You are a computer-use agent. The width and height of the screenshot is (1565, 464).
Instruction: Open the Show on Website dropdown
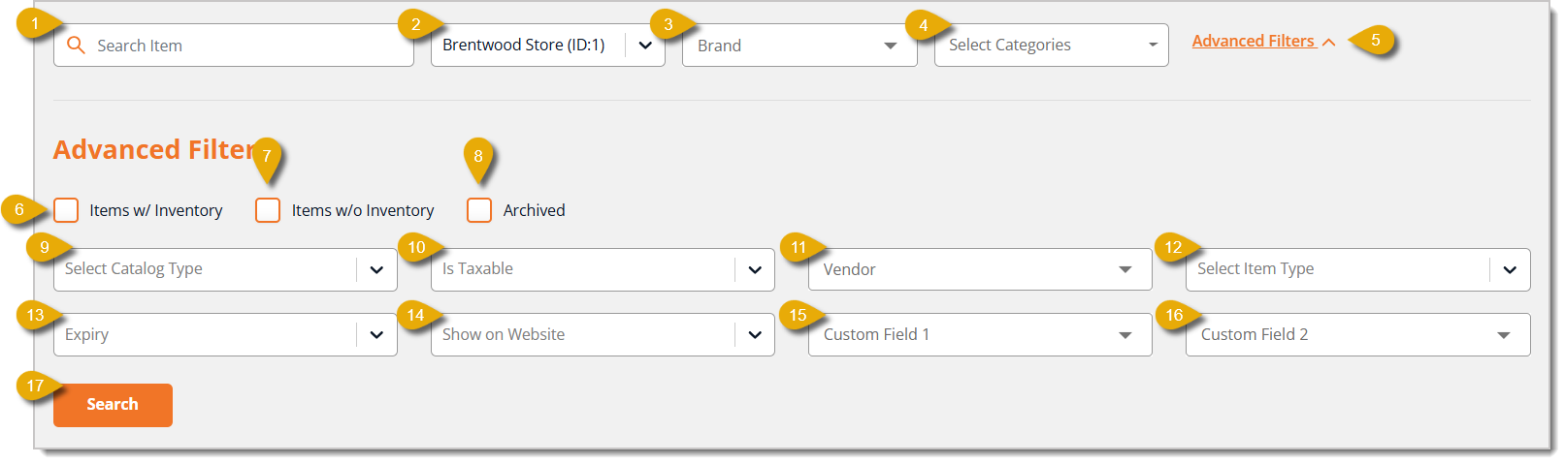click(x=603, y=334)
